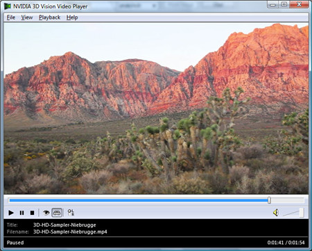Open the Playback menu

[x=49, y=17]
